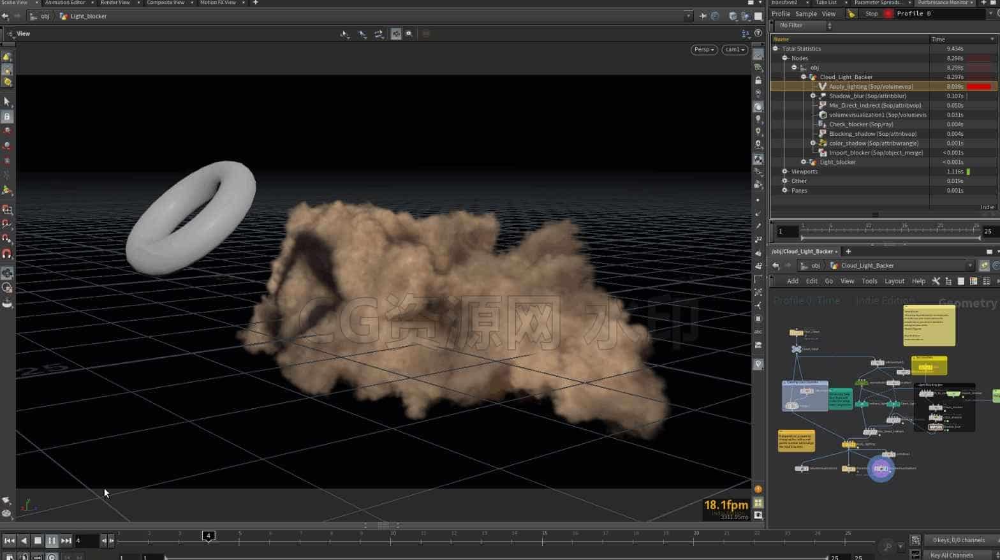This screenshot has width=1000, height=560.
Task: Click the Light_blocker path breadcrumb
Action: (x=89, y=17)
